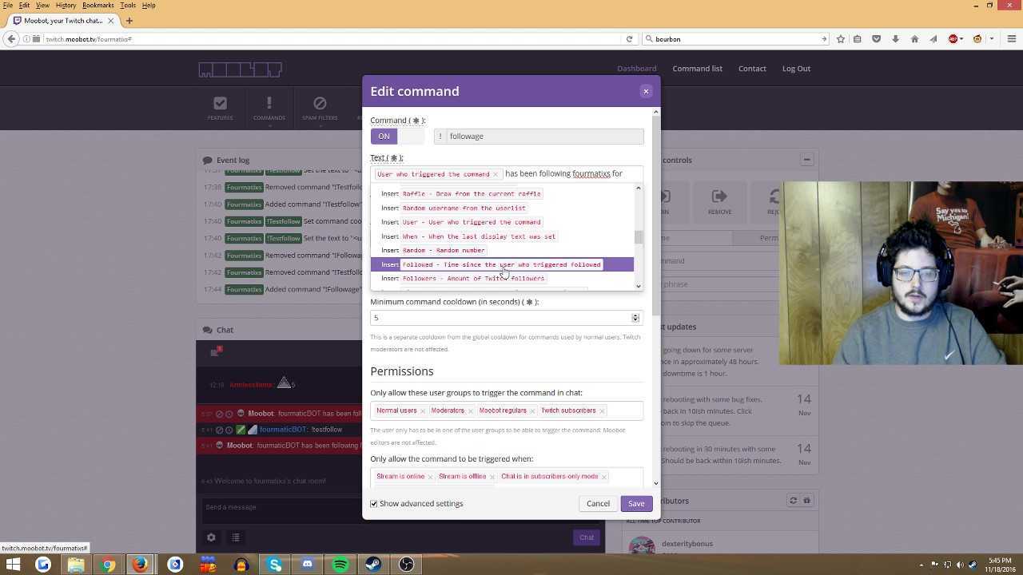Remove the Stream is offline condition
Screen dimensions: 1023x575
tap(492, 477)
